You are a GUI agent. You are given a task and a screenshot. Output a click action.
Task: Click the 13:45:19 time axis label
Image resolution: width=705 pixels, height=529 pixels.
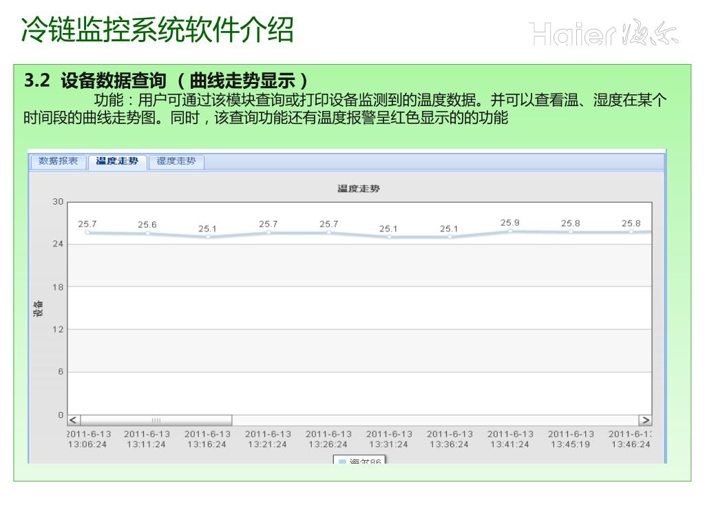pyautogui.click(x=571, y=439)
